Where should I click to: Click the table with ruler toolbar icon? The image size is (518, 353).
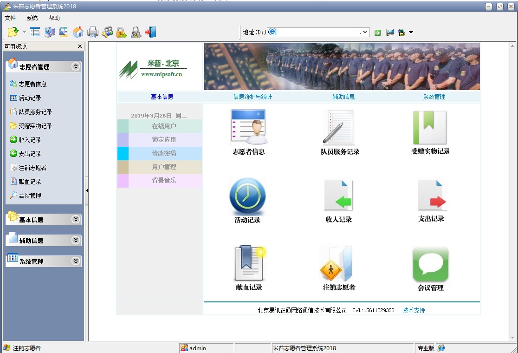[64, 32]
